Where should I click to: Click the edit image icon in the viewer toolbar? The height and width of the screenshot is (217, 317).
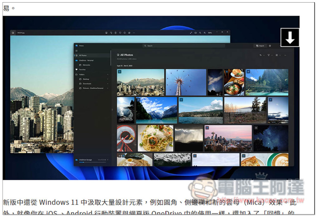[106, 33]
